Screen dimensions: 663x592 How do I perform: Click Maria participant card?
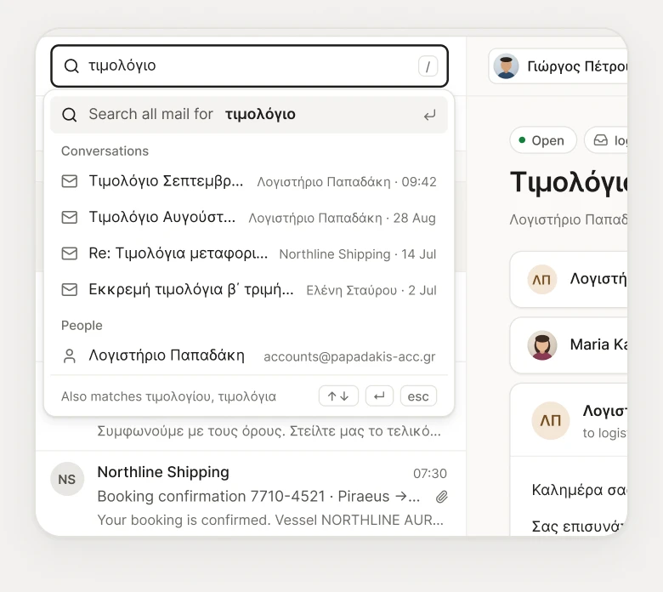pos(569,345)
